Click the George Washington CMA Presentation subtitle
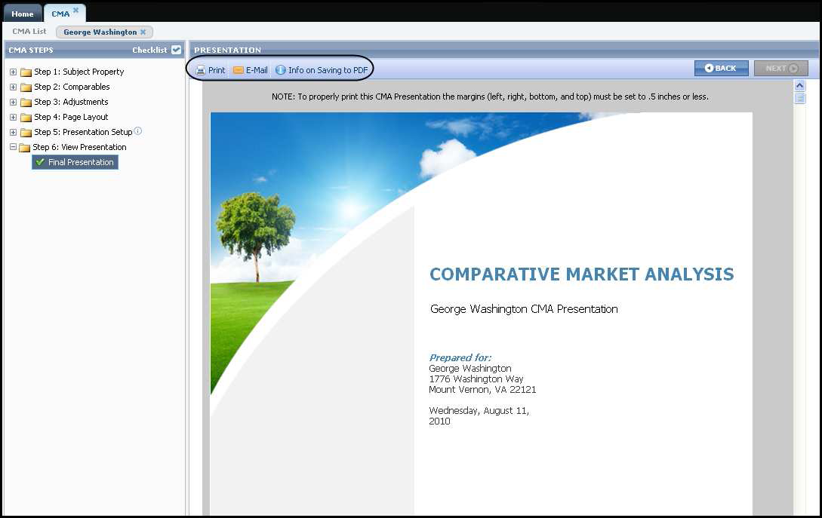 pos(525,309)
